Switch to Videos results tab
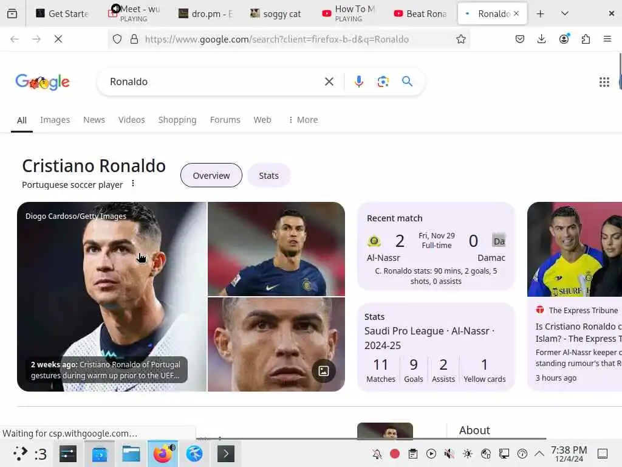The width and height of the screenshot is (622, 467). coord(131,120)
